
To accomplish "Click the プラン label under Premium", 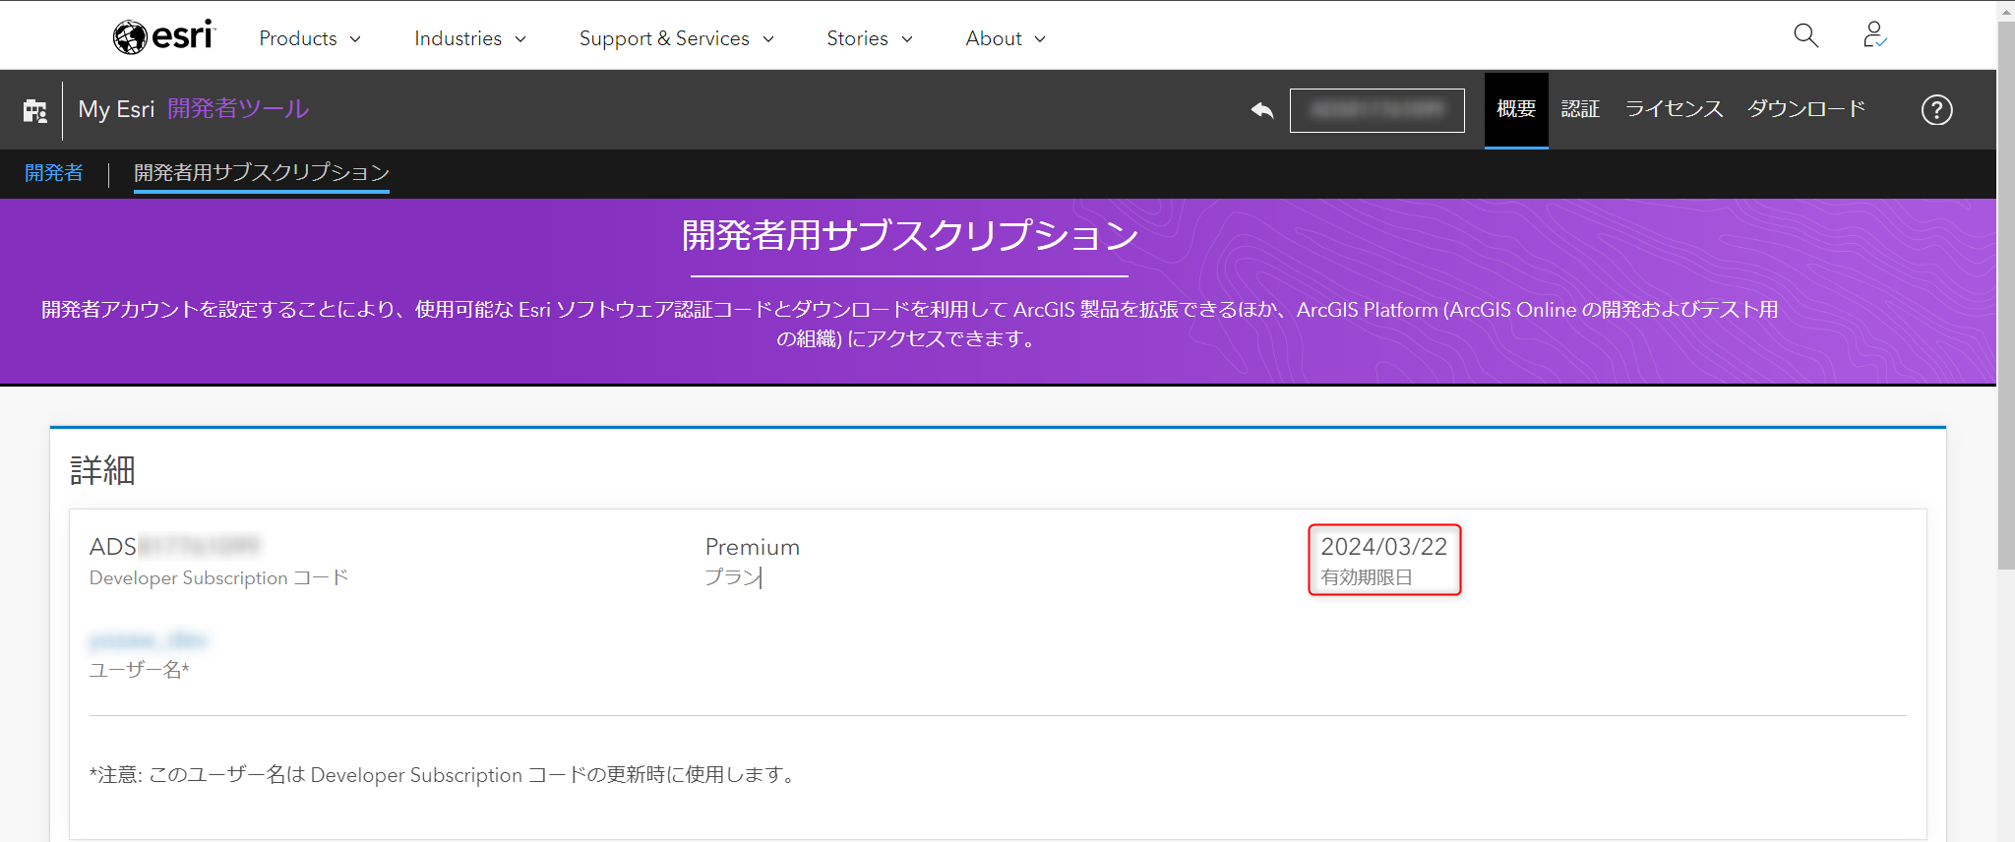I will (732, 577).
